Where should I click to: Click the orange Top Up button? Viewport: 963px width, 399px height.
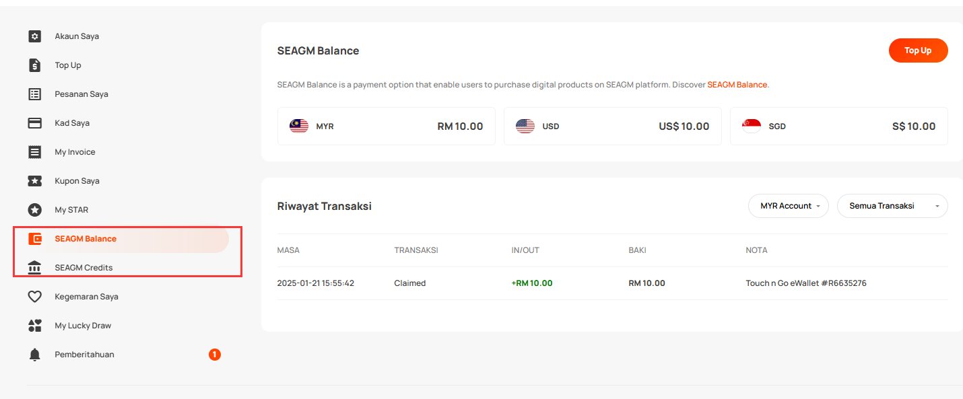(918, 50)
